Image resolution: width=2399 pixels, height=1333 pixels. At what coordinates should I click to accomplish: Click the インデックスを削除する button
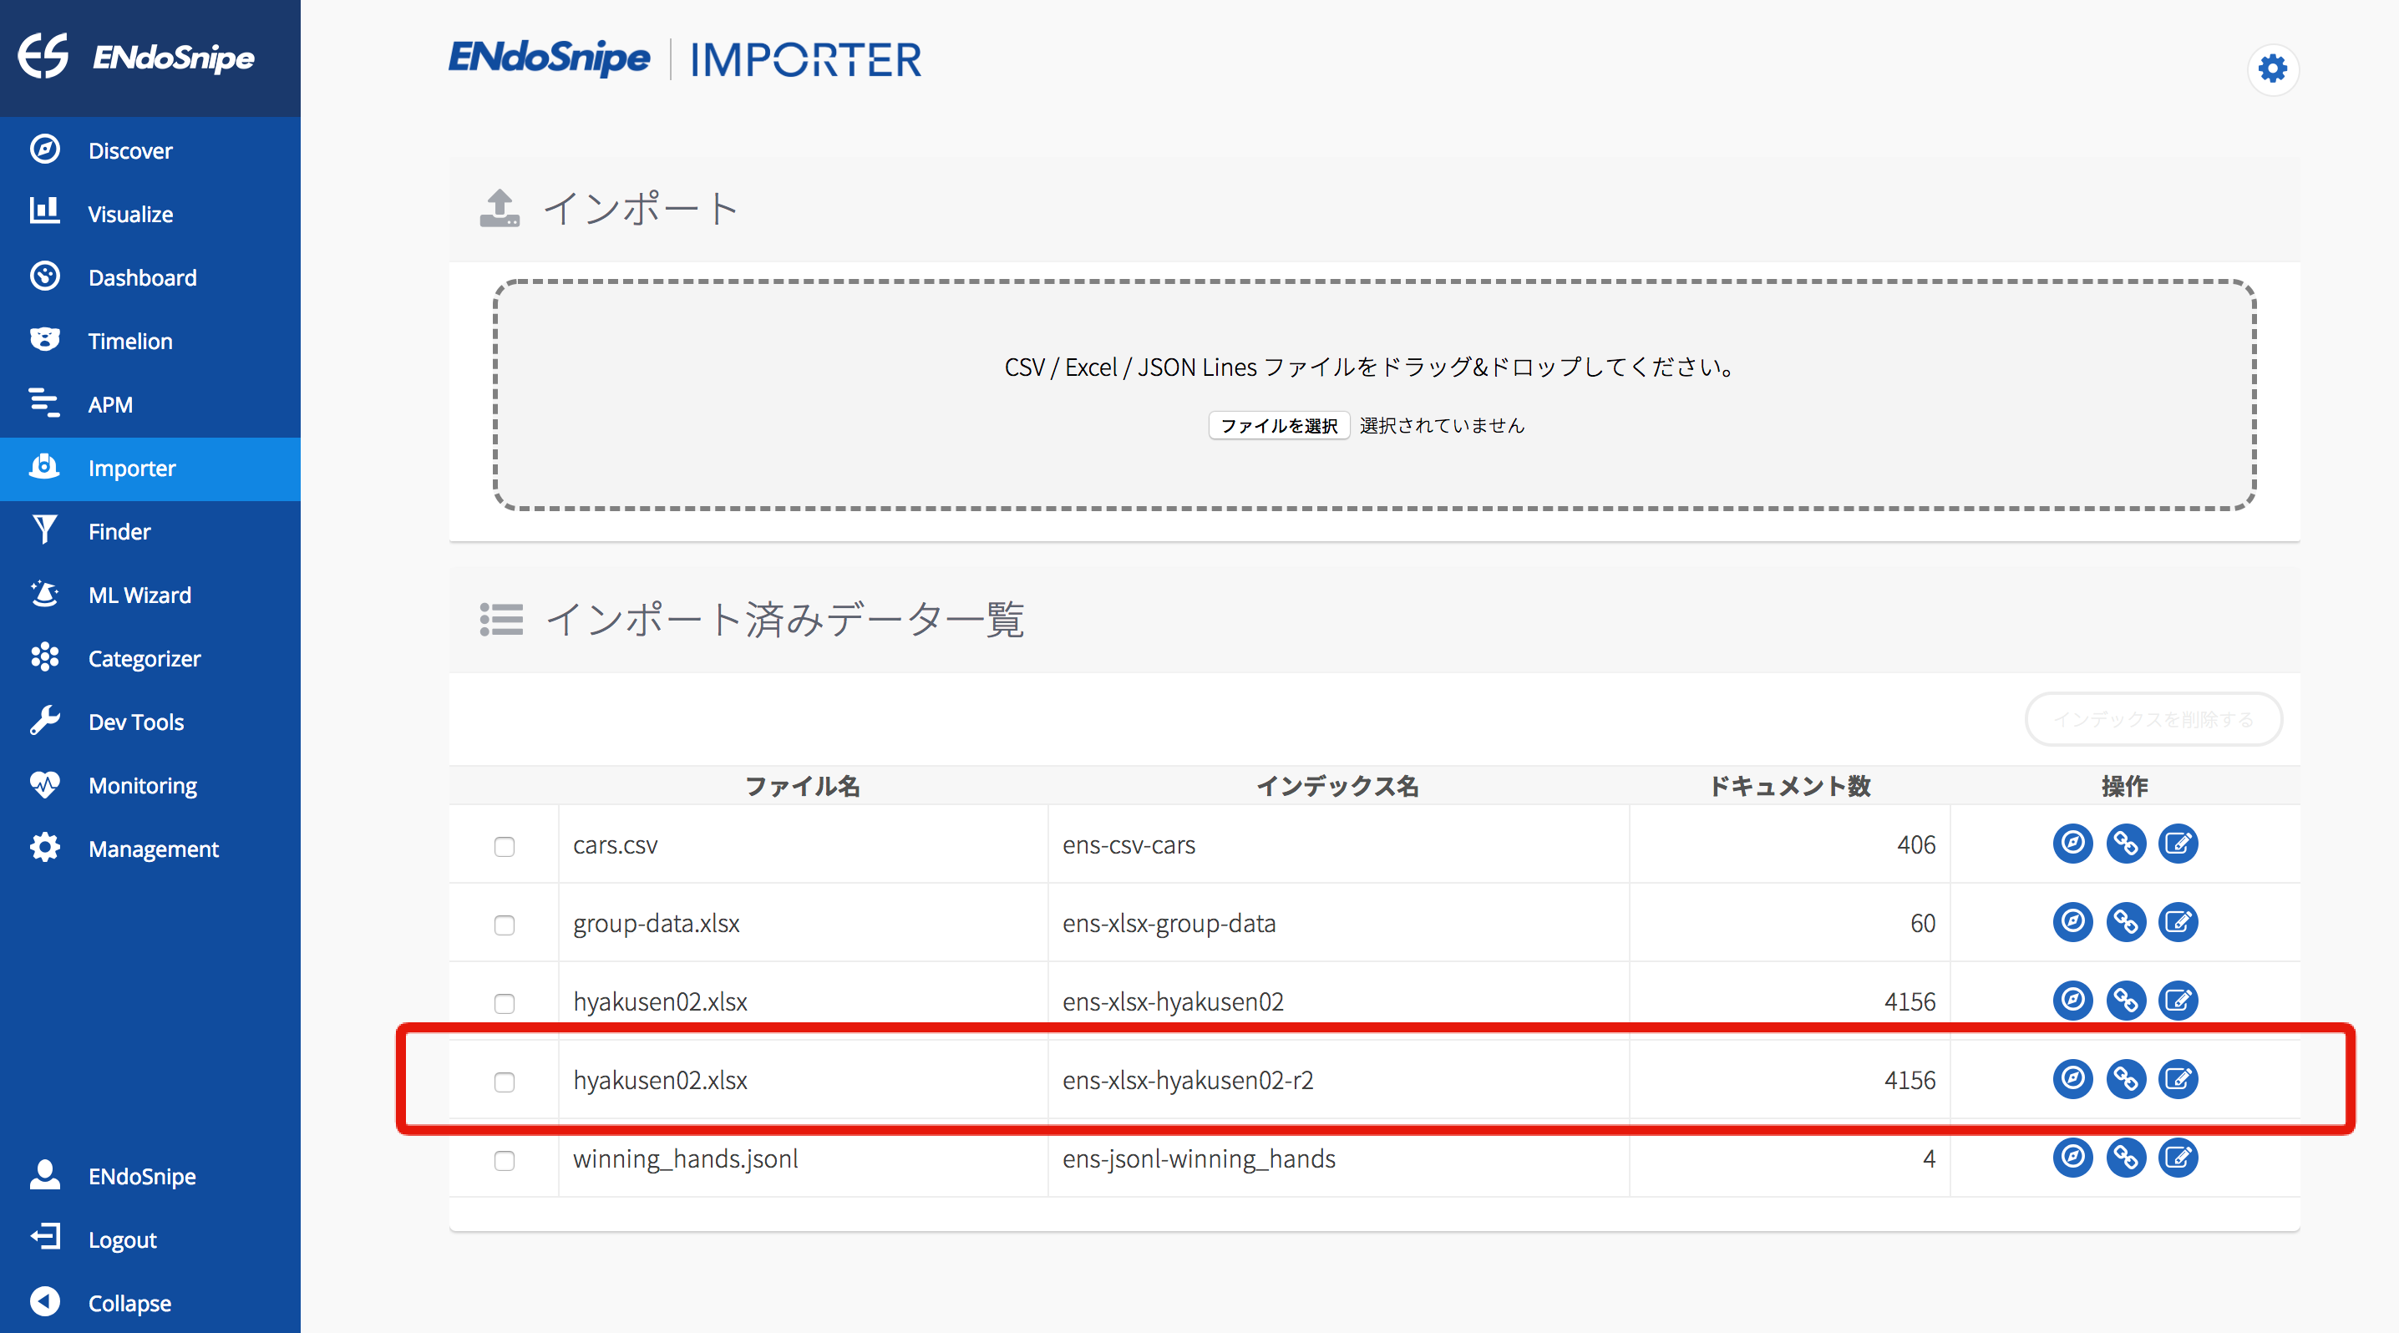click(x=2153, y=718)
